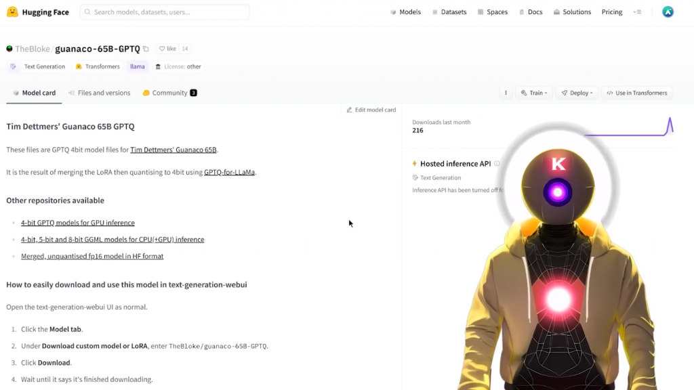Image resolution: width=694 pixels, height=390 pixels.
Task: Click the Community count badge
Action: pos(193,93)
